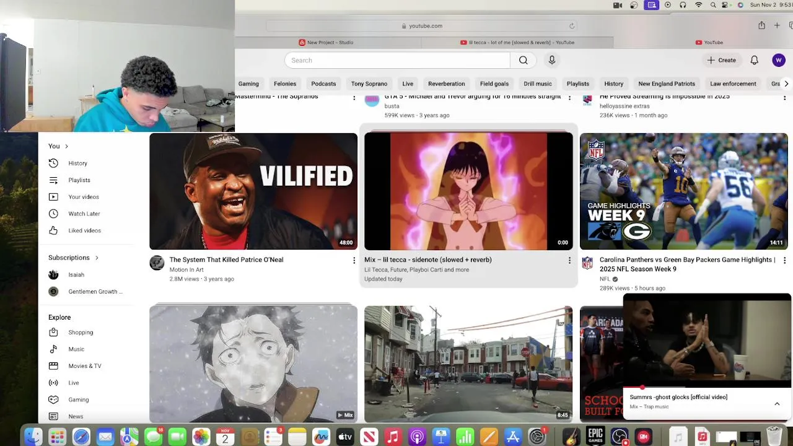Select the Law enforcement filter chip

[x=733, y=84]
